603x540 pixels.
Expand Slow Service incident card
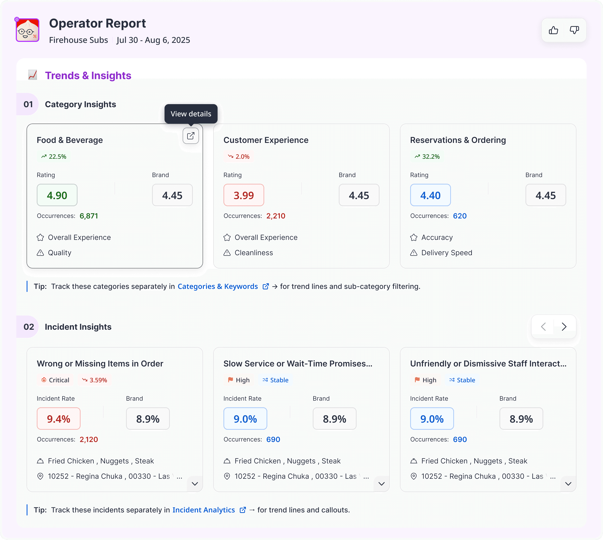pyautogui.click(x=381, y=484)
